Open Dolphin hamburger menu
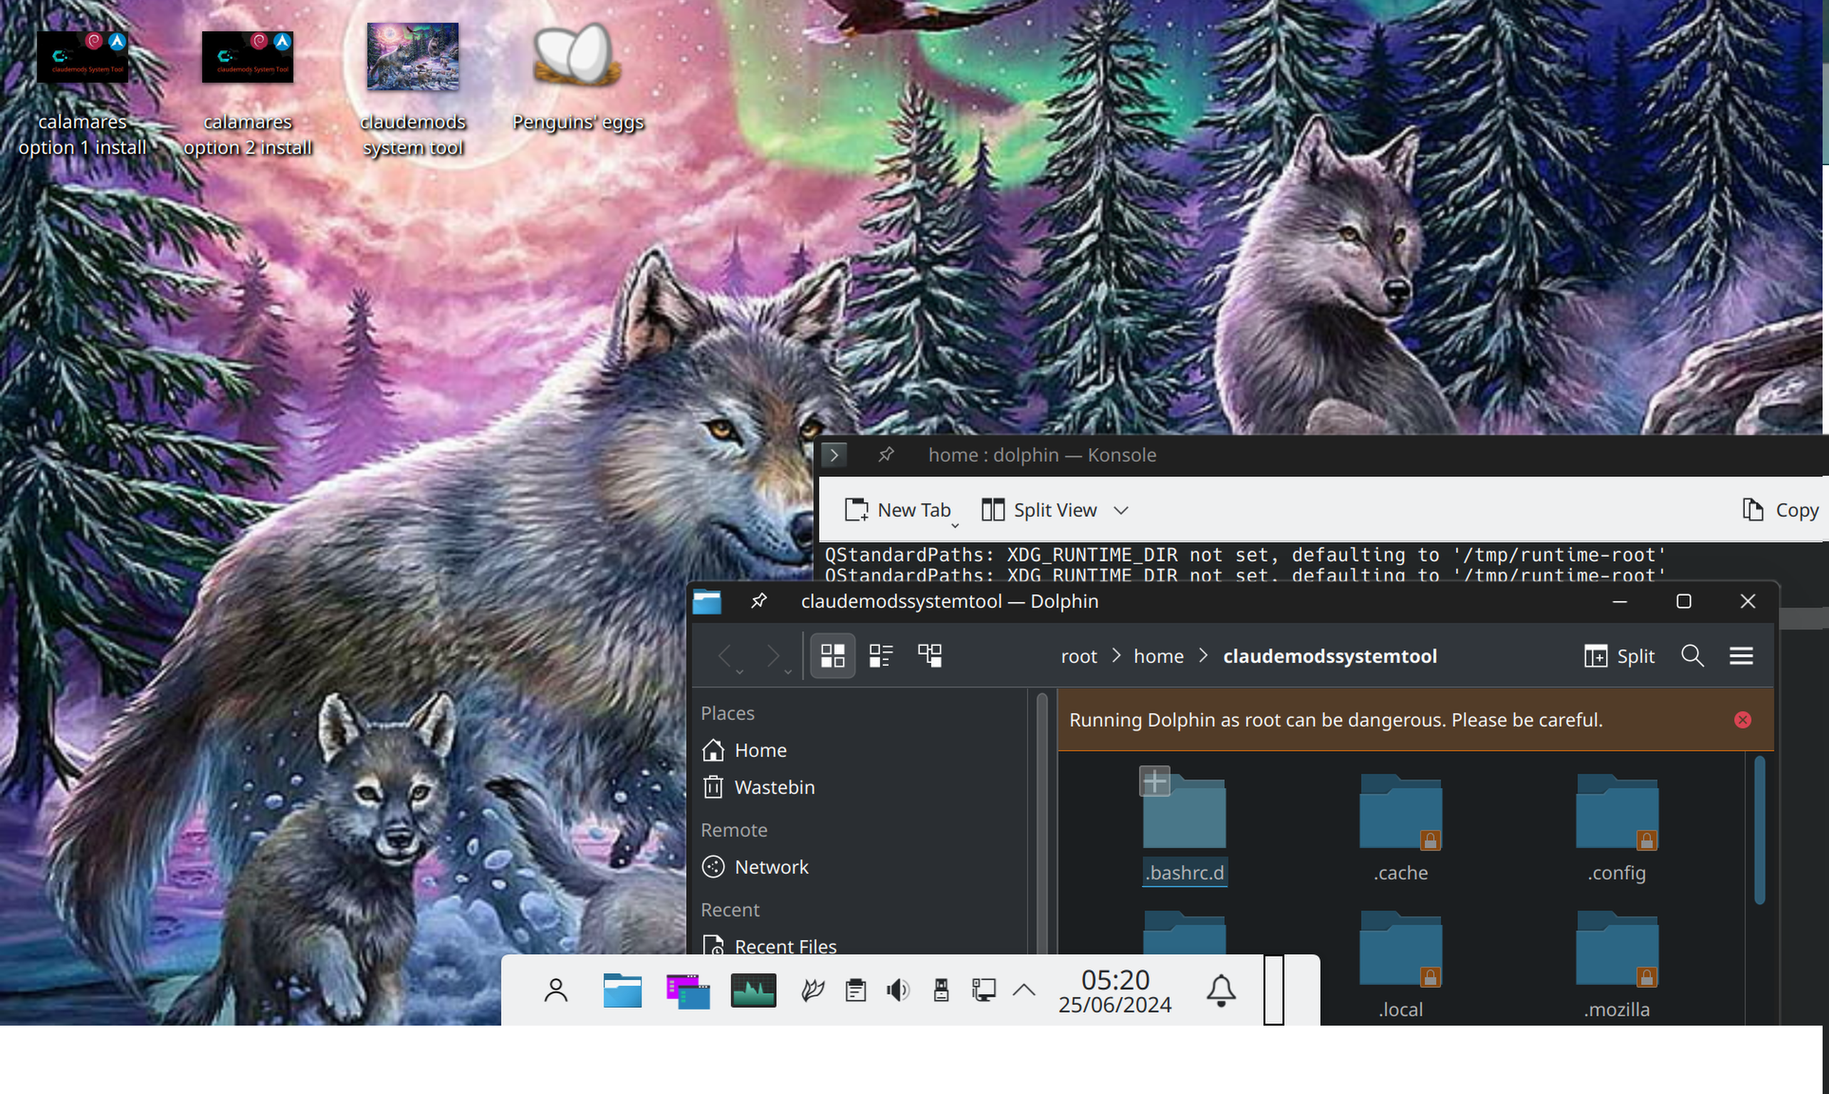Screen dimensions: 1829x1094 (1741, 656)
